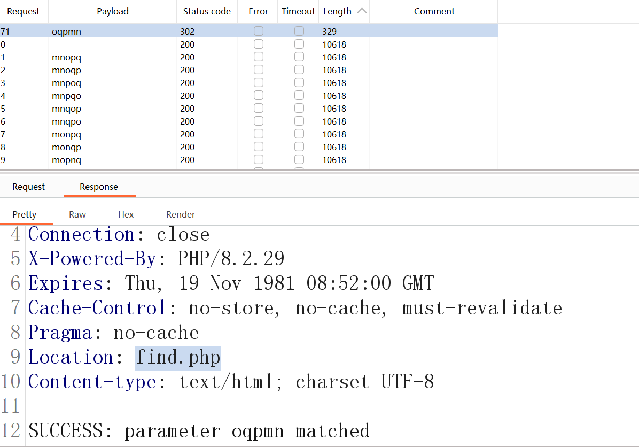The height and width of the screenshot is (447, 639).
Task: Enable the Error checkbox for payload mnopq
Action: pos(259,57)
